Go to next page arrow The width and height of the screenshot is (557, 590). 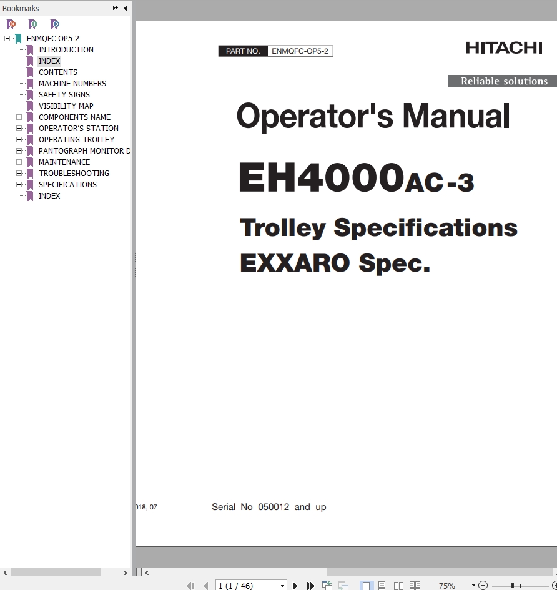(x=295, y=586)
